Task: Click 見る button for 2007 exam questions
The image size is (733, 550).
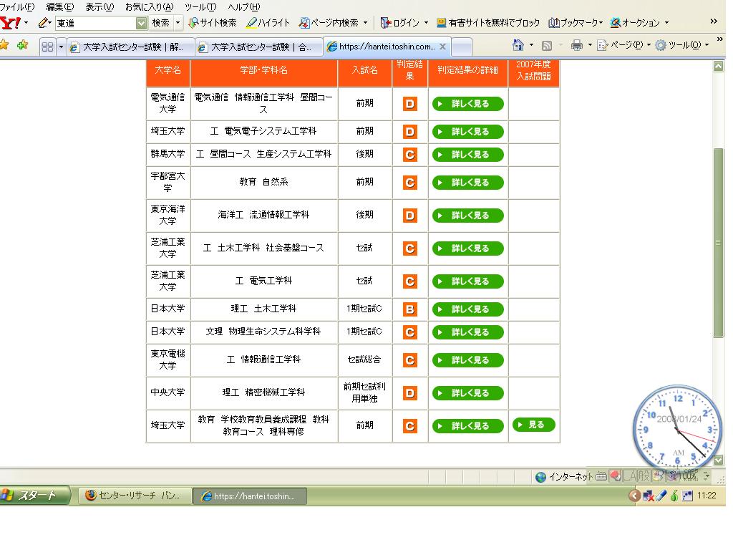Action: pyautogui.click(x=533, y=425)
